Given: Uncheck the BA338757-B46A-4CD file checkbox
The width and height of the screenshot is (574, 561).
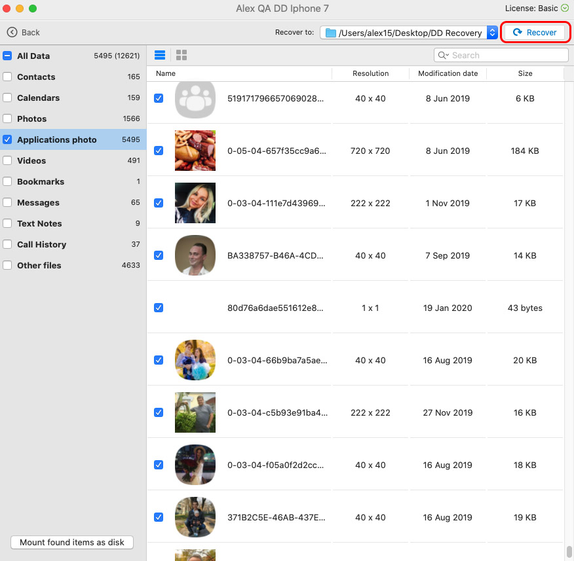Looking at the screenshot, I should click(159, 255).
